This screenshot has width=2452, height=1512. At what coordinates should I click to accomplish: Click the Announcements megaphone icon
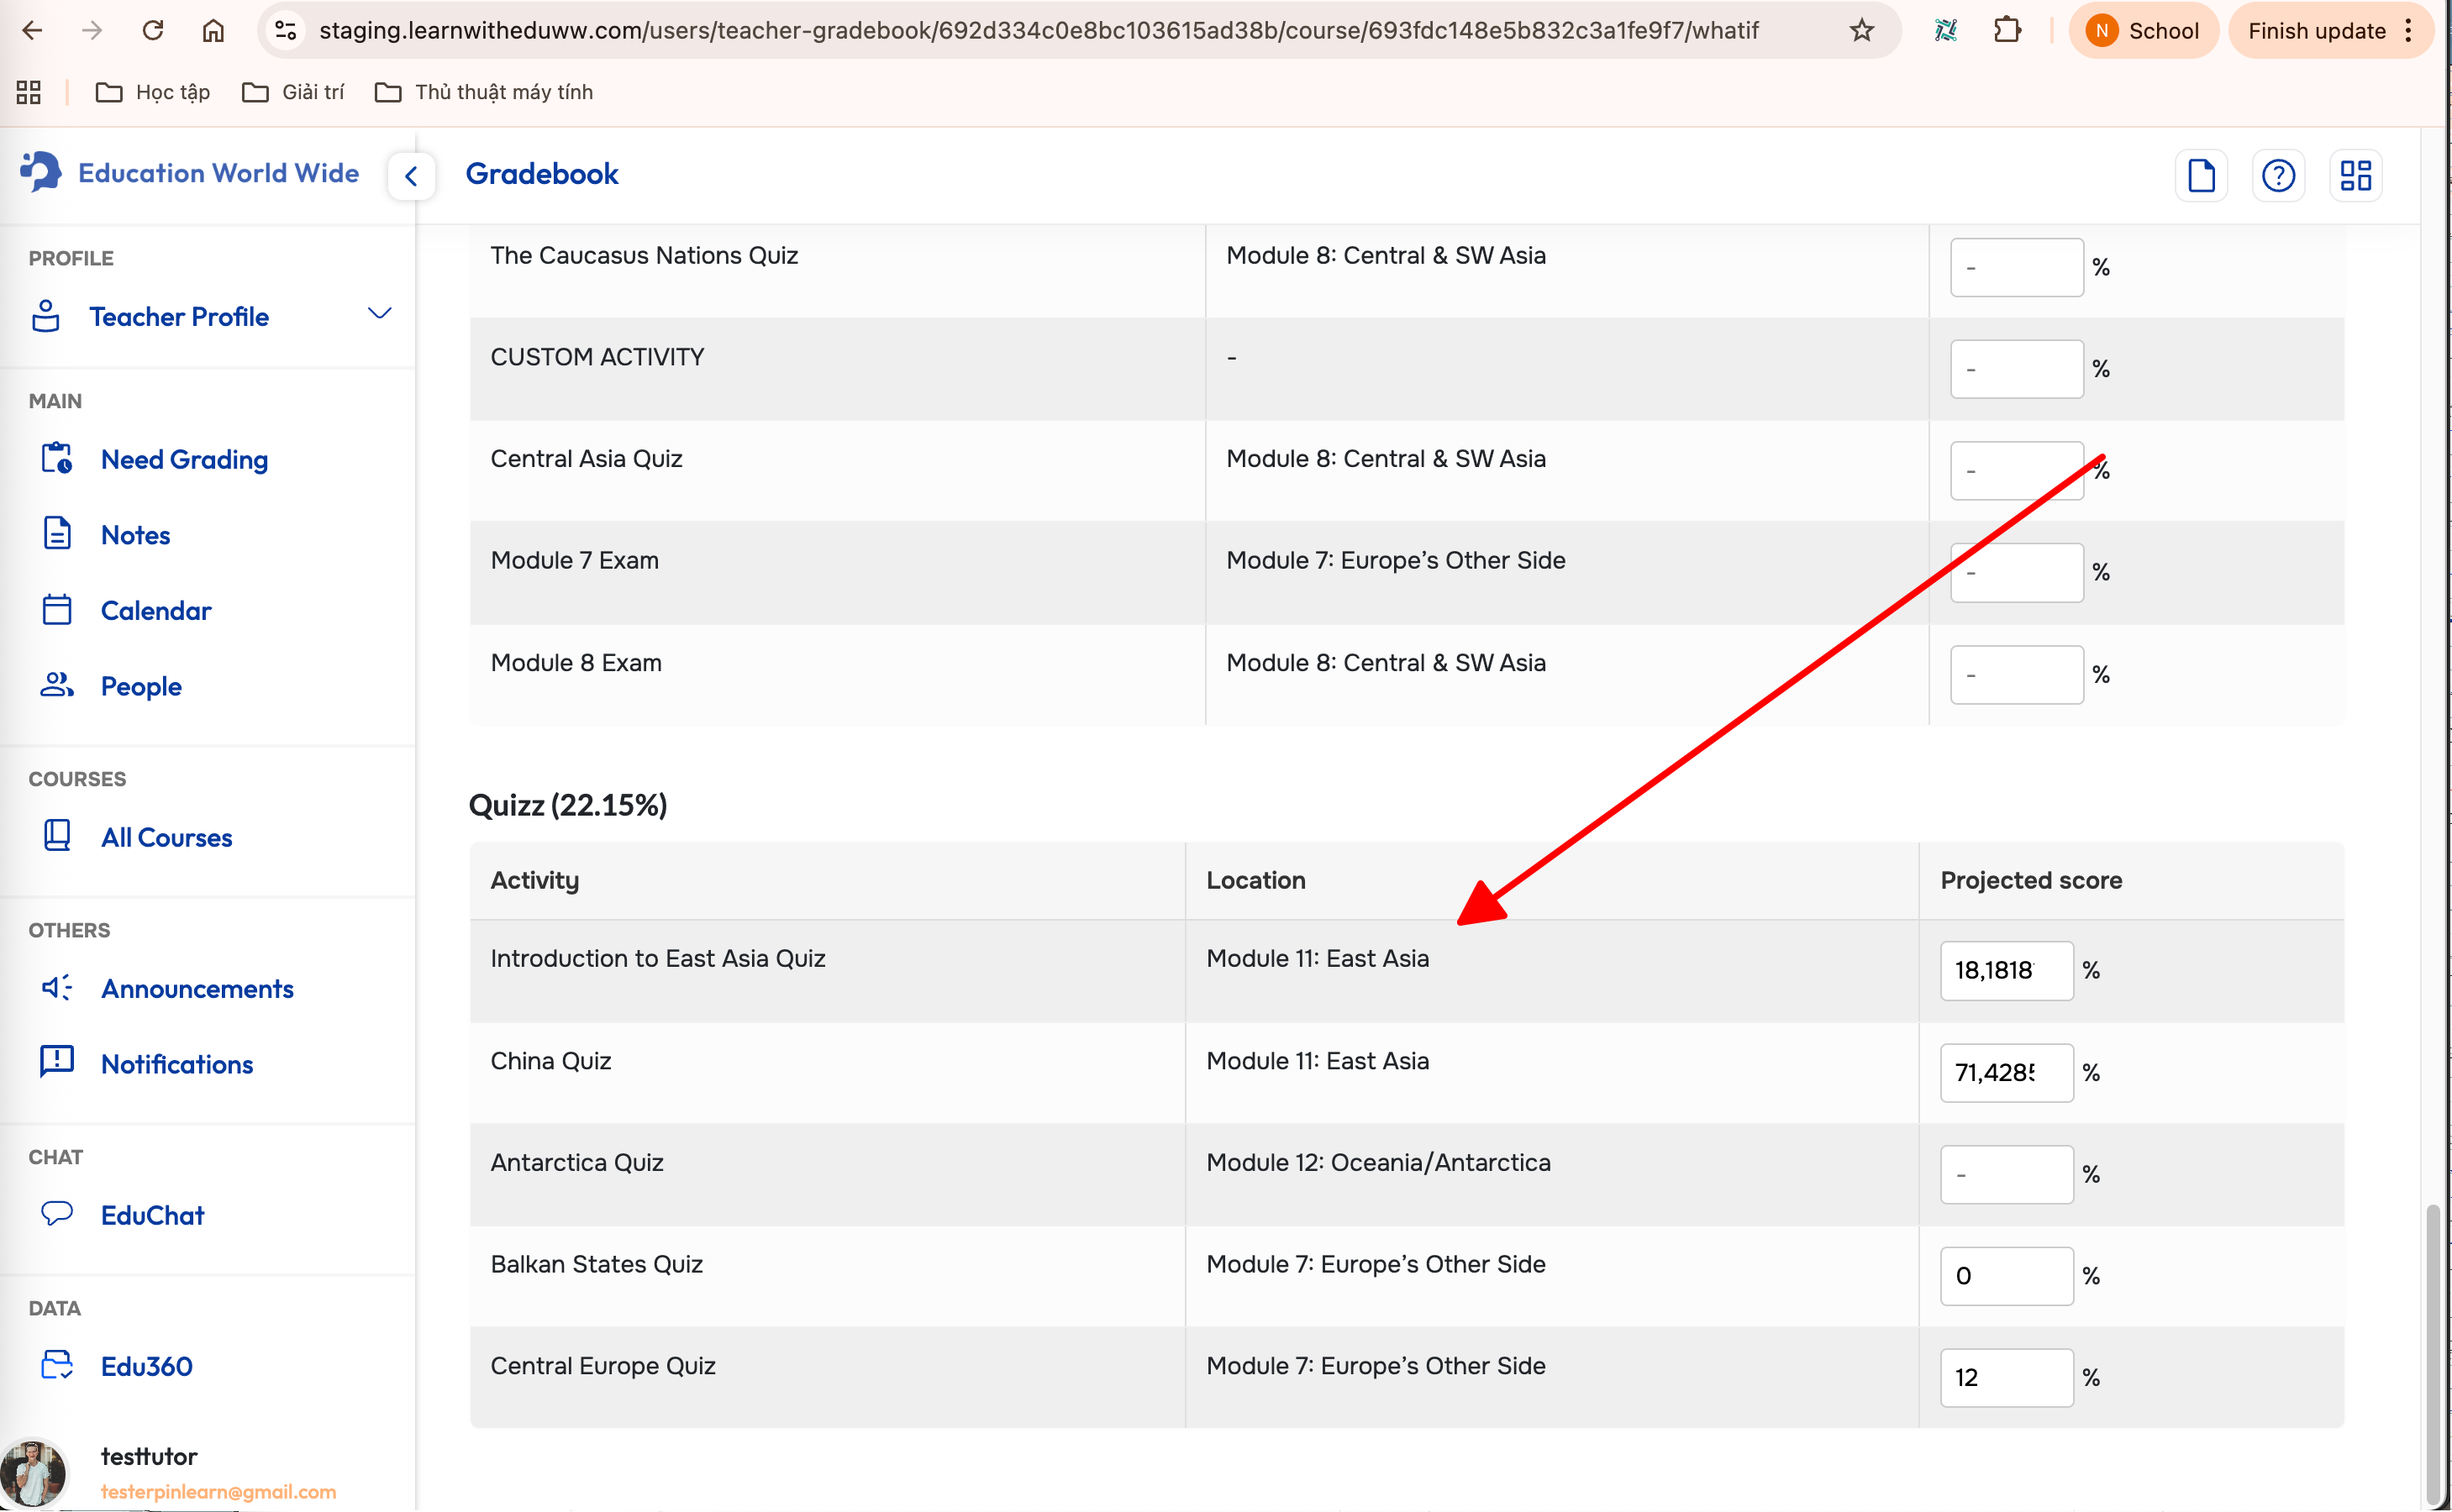[57, 988]
